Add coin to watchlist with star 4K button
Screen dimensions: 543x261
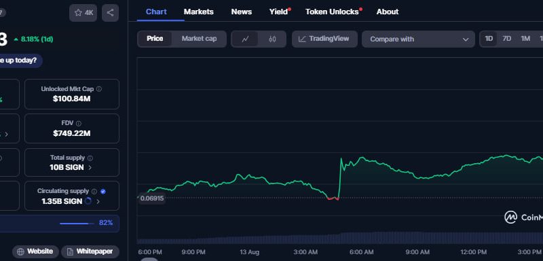click(83, 13)
